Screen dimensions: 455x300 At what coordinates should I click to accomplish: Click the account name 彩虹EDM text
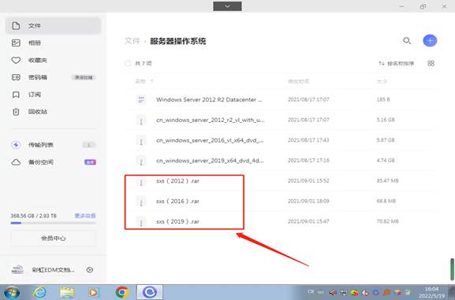(53, 270)
